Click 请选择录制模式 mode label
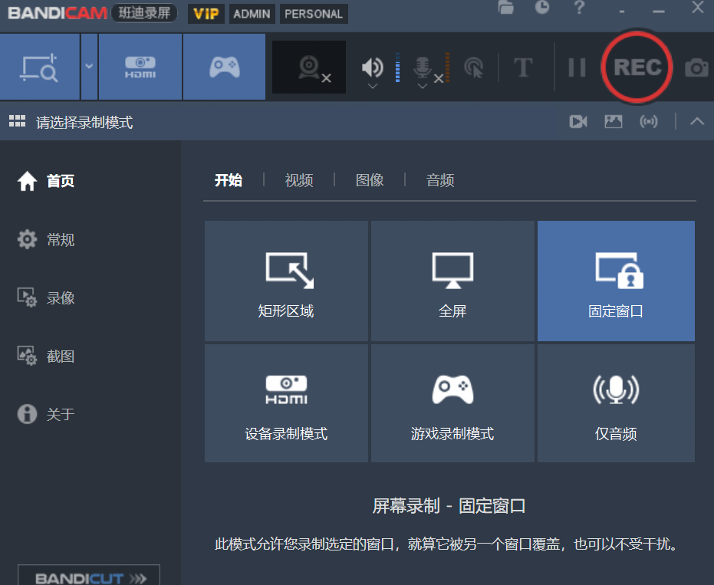This screenshot has height=585, width=714. coord(84,122)
